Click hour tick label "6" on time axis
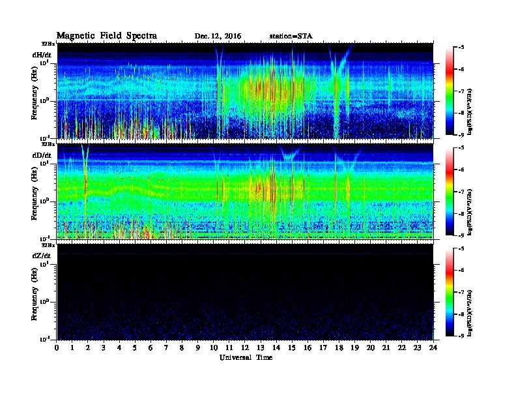This screenshot has height=399, width=516. pos(150,347)
